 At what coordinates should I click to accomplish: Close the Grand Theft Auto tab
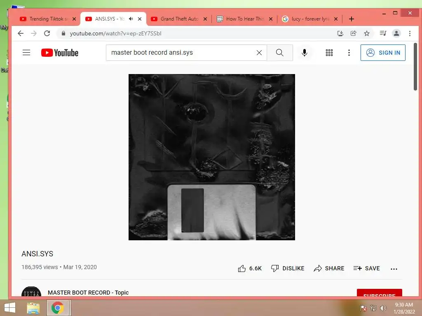click(205, 19)
